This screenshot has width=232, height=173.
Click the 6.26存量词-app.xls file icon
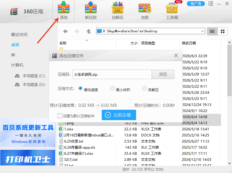[x=61, y=147]
